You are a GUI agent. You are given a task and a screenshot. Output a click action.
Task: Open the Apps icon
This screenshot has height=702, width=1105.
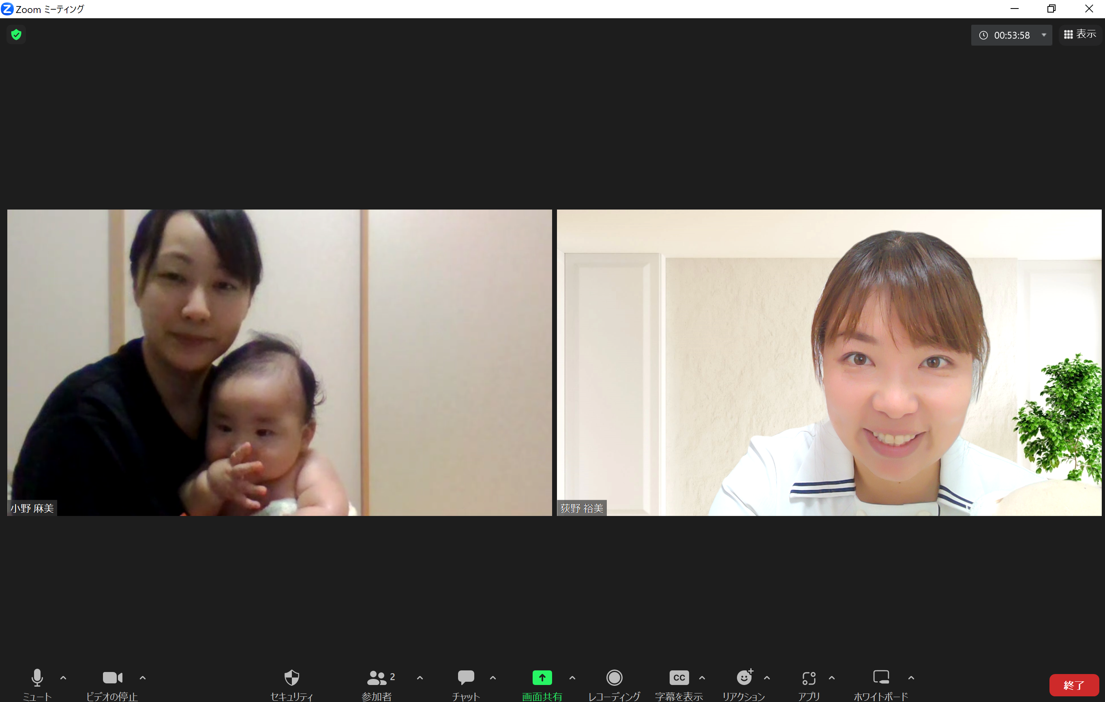(809, 678)
